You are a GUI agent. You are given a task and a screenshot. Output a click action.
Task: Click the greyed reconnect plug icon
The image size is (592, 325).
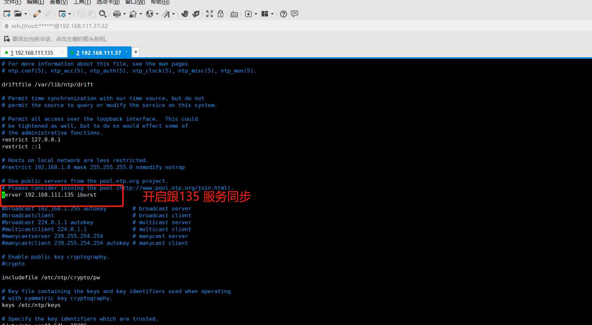pyautogui.click(x=48, y=14)
